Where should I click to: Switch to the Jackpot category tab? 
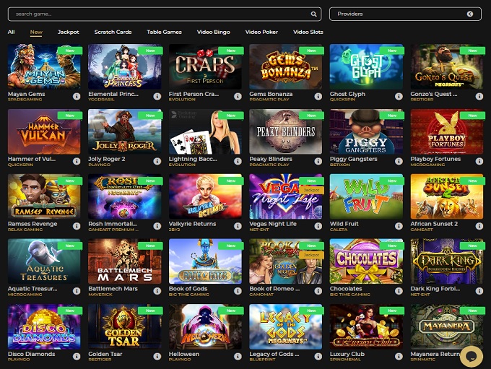pos(69,32)
